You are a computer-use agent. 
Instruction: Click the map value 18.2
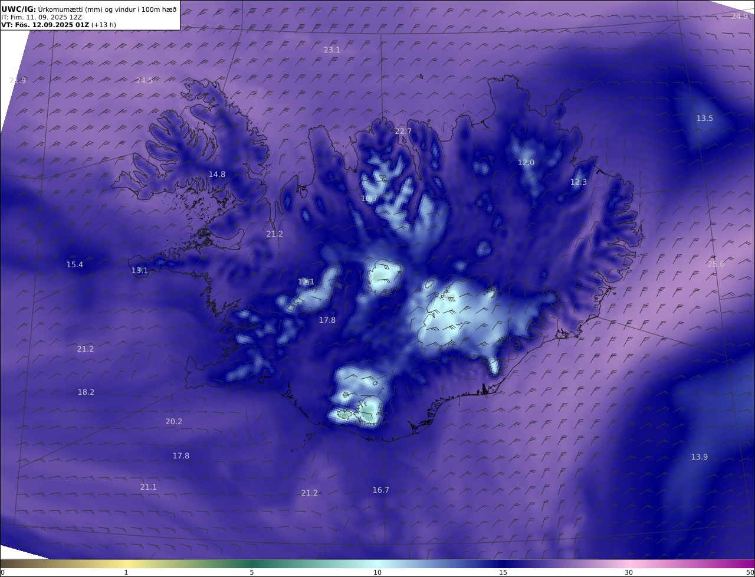click(x=86, y=392)
